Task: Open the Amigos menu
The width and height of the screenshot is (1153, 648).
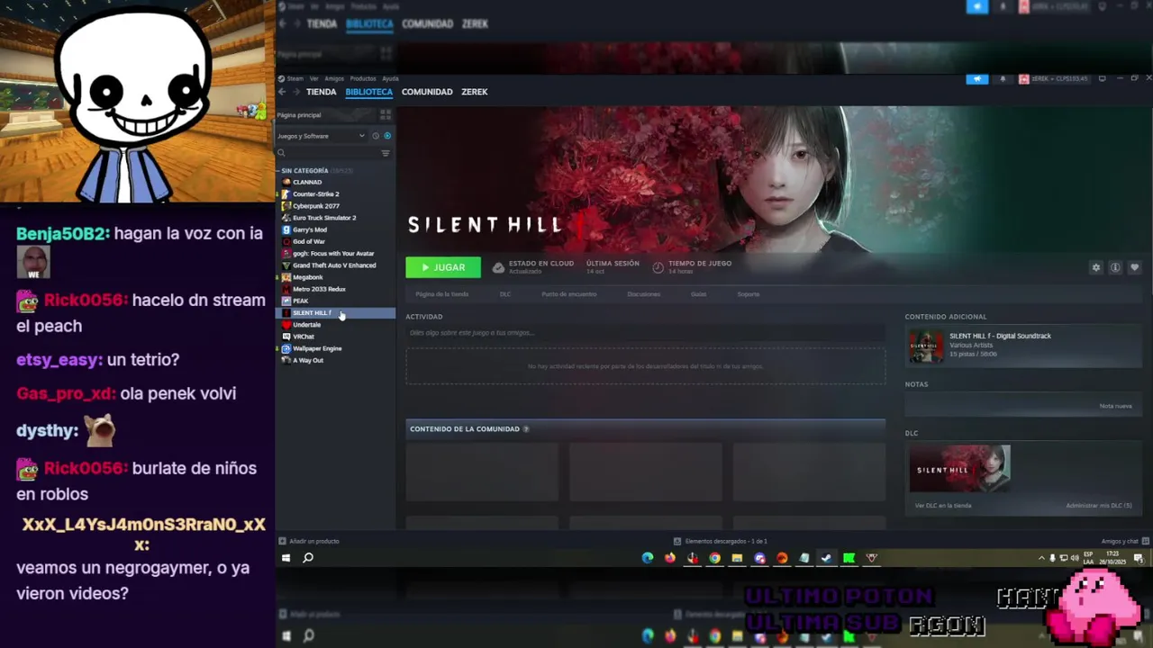Action: 334,78
